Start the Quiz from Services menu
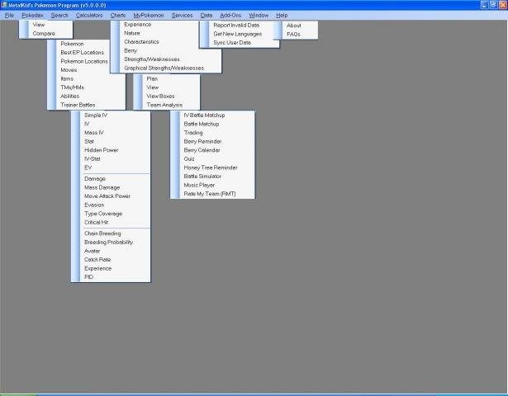 [189, 159]
